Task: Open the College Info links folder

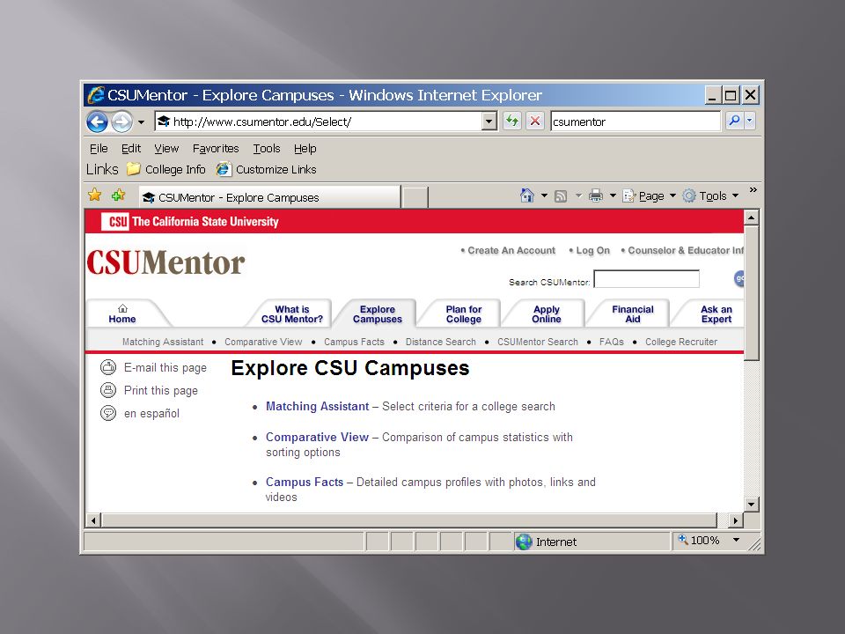Action: coord(166,169)
